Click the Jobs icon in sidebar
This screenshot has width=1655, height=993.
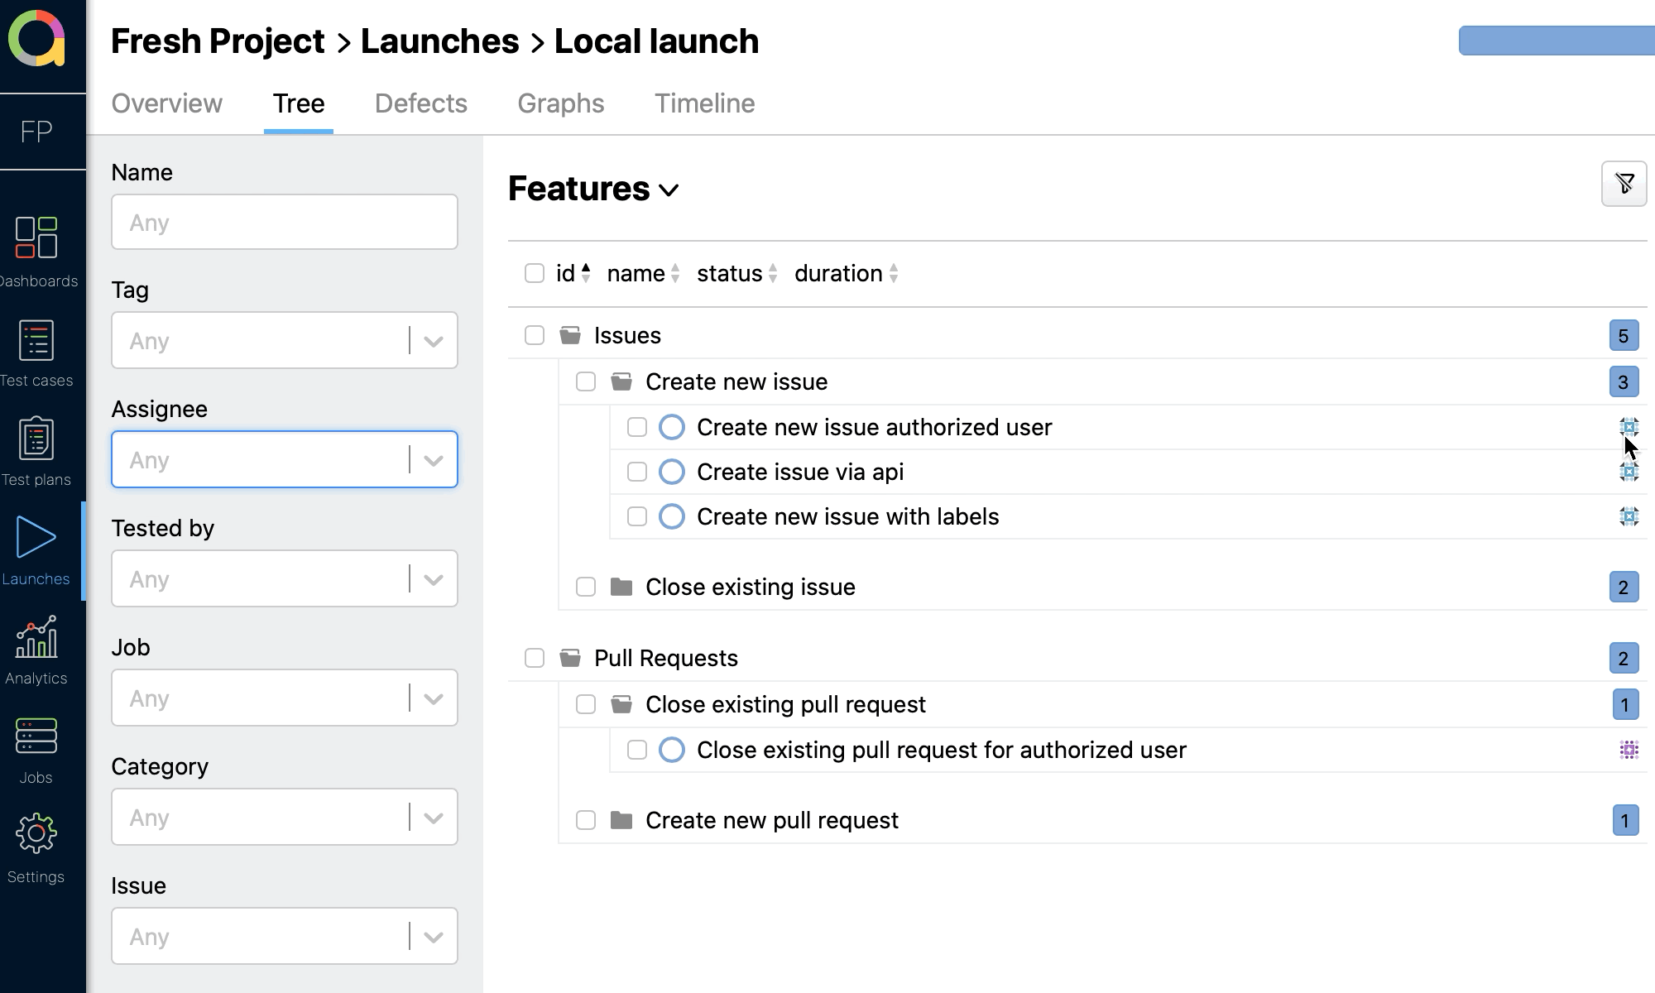tap(34, 737)
